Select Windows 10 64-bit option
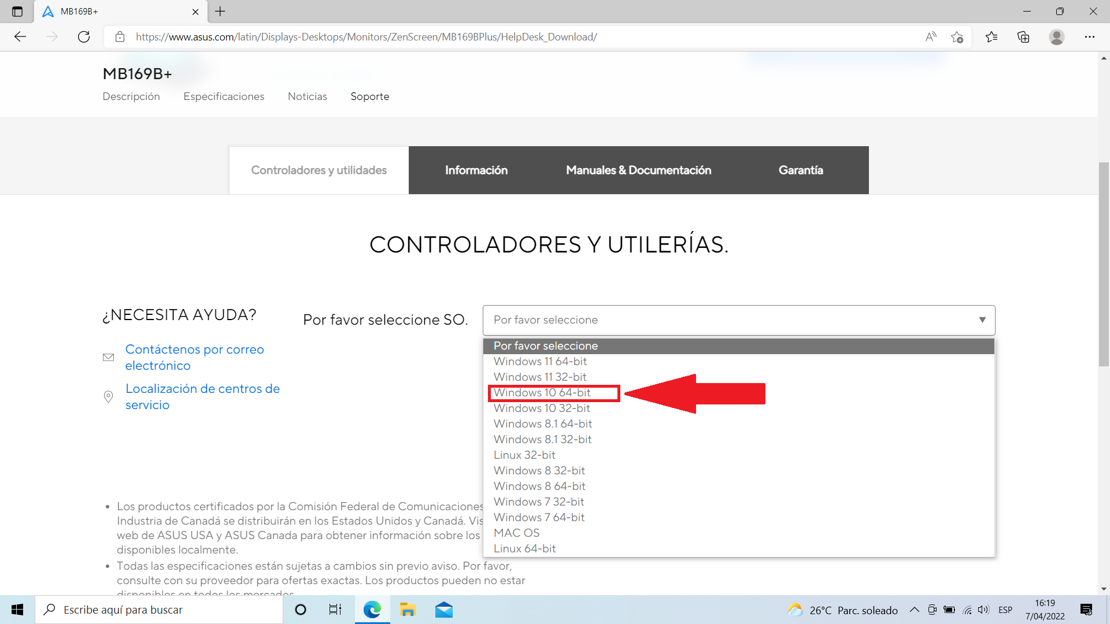The height and width of the screenshot is (624, 1110). pyautogui.click(x=542, y=393)
